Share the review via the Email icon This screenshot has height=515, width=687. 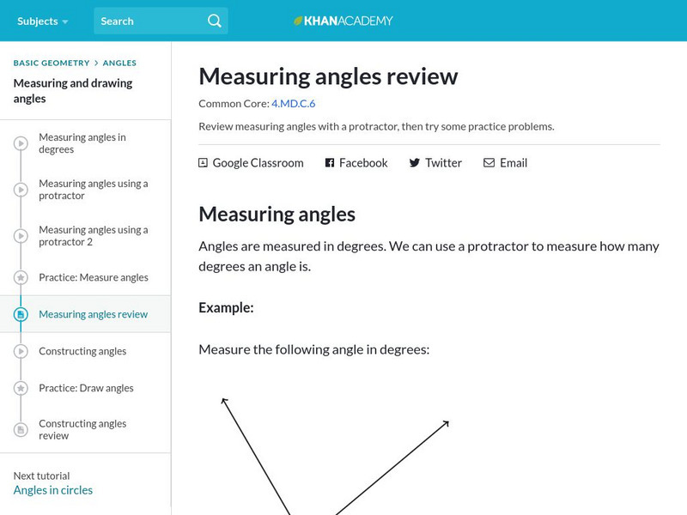(488, 162)
